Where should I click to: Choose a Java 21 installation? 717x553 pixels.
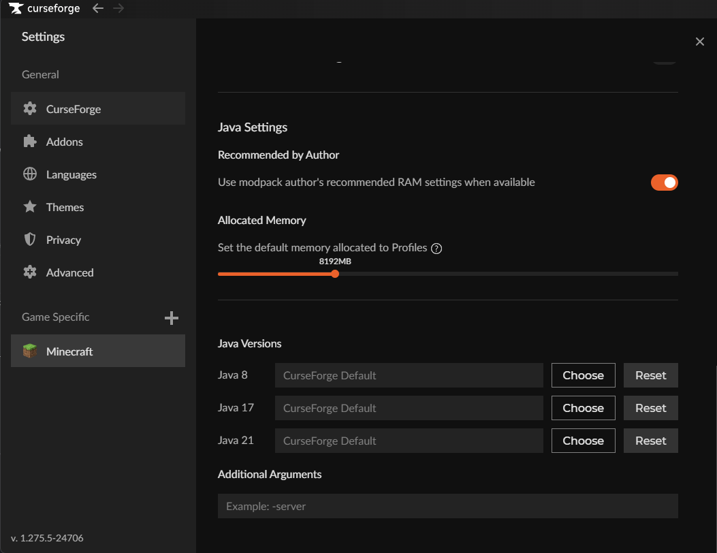583,441
